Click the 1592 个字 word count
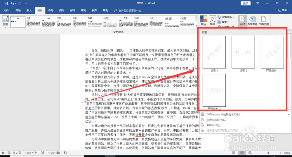Image resolution: width=292 pixels, height=157 pixels. pyautogui.click(x=31, y=153)
